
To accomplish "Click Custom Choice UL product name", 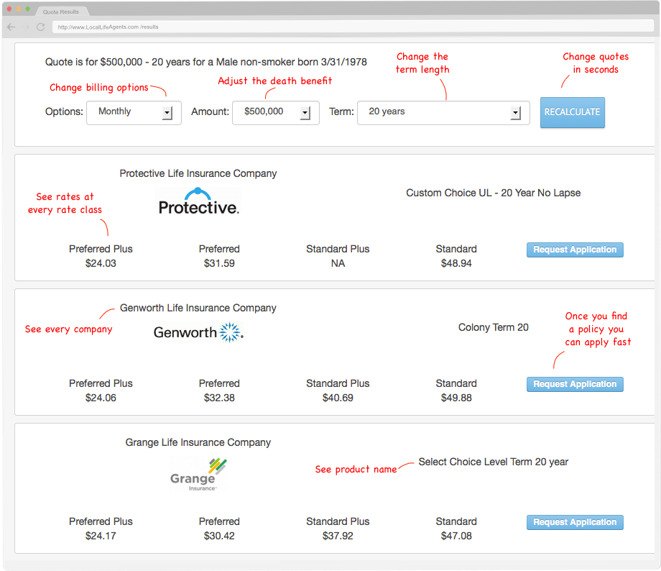I will point(493,193).
